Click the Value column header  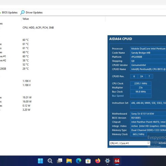point(26,19)
